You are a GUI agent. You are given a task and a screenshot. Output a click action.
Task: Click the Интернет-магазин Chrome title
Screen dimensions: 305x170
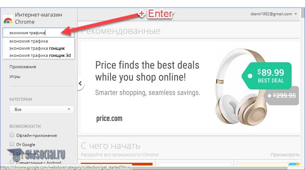pyautogui.click(x=38, y=18)
